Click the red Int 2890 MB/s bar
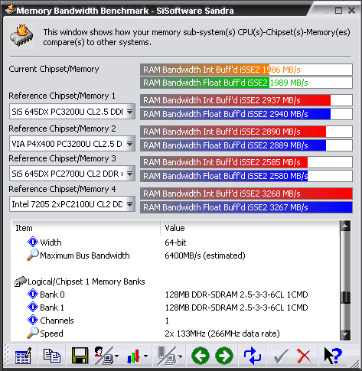This screenshot has width=362, height=371. (x=246, y=132)
